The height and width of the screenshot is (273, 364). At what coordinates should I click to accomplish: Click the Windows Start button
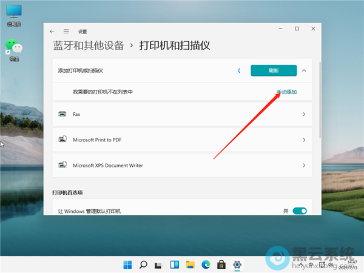(x=128, y=265)
